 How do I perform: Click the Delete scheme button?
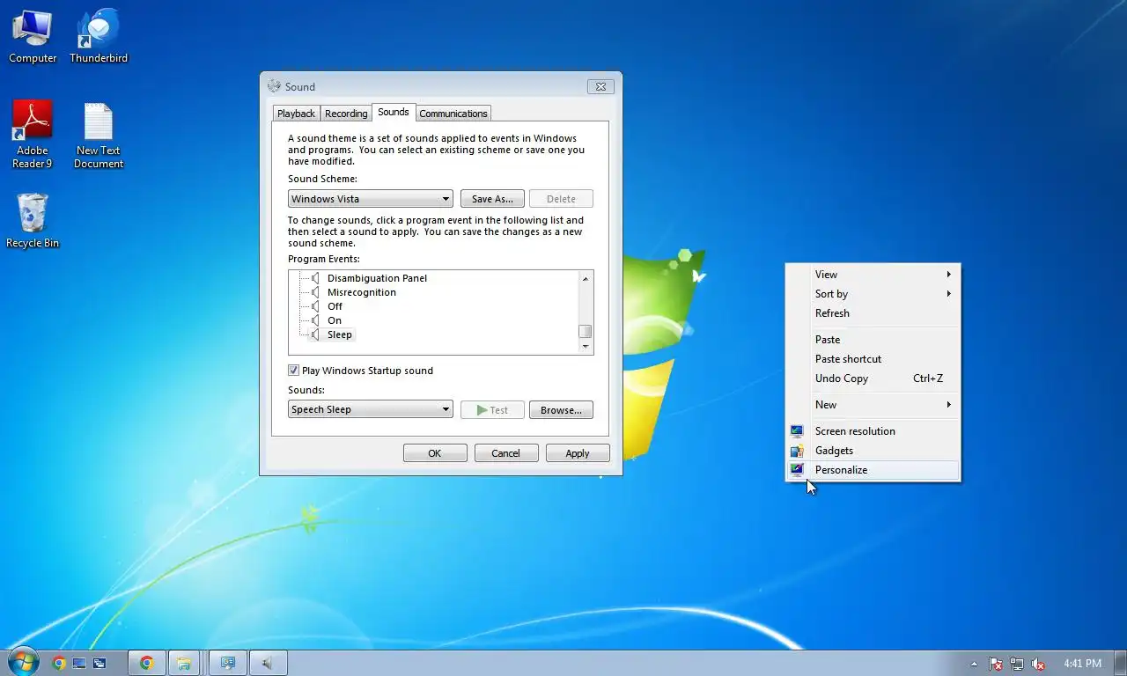(561, 199)
